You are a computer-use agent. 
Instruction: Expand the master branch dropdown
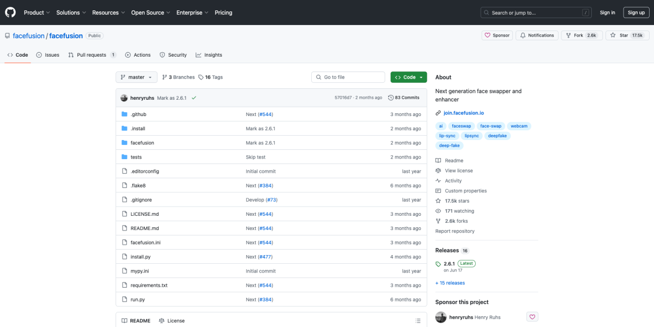click(136, 77)
